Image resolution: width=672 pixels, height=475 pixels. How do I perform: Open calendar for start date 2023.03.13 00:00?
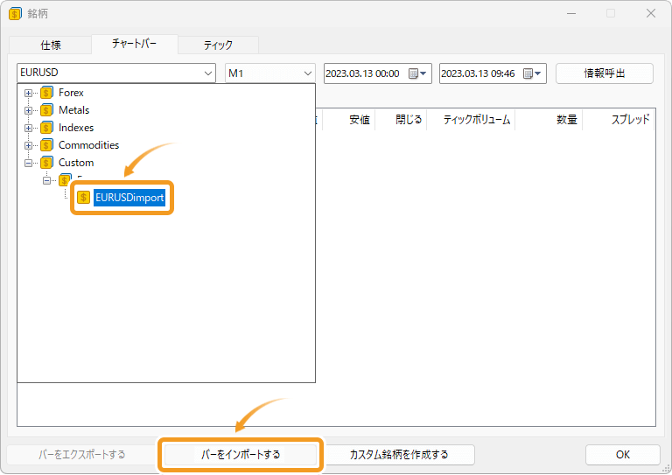tap(417, 73)
